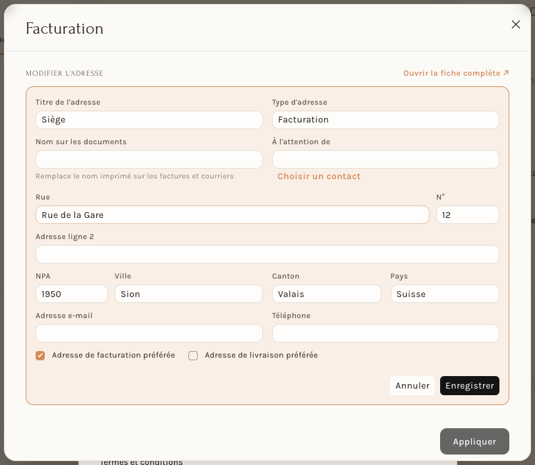535x465 pixels.
Task: Open the Type d'adresse field
Action: [x=385, y=120]
